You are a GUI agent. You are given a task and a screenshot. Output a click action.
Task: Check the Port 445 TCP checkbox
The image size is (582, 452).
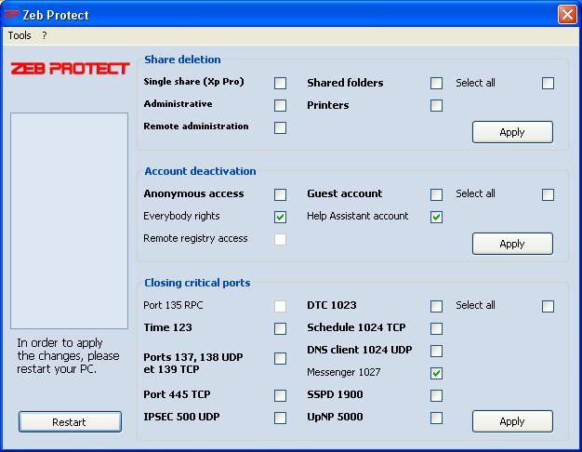(280, 395)
